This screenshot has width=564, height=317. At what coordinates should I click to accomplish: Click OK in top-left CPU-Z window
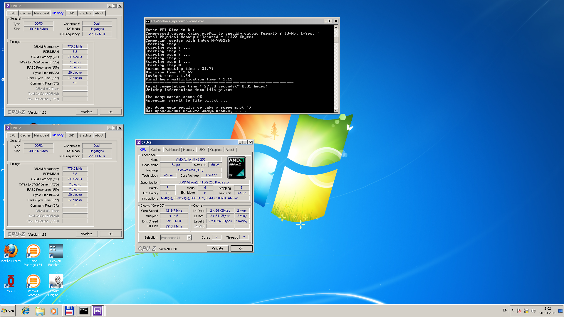click(x=110, y=112)
